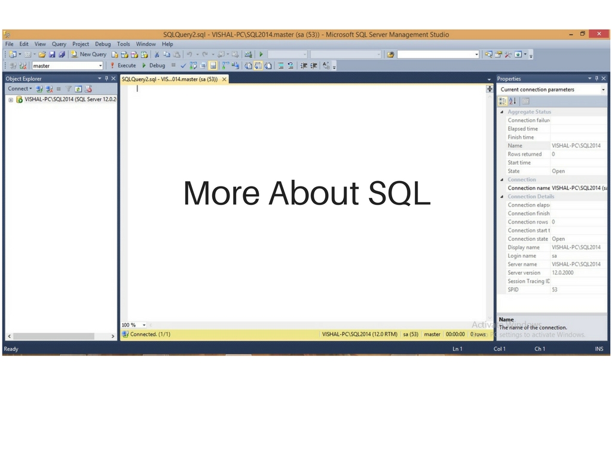
Task: Expand the VISHAL-PC\SQL2014 server node
Action: pyautogui.click(x=10, y=99)
